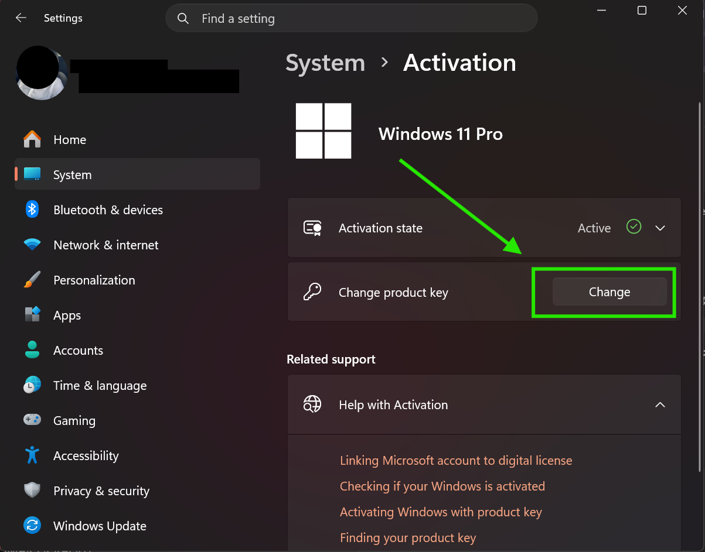Open Checking if your Windows is activated
The height and width of the screenshot is (552, 705).
[442, 486]
